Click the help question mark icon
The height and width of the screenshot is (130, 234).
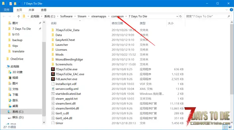231,10
